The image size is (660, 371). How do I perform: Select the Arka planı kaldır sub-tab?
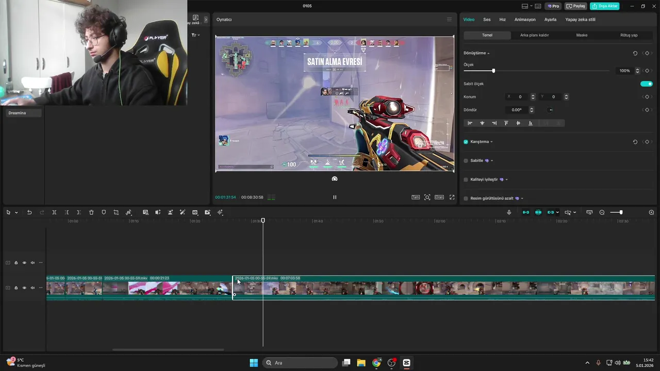coord(534,35)
